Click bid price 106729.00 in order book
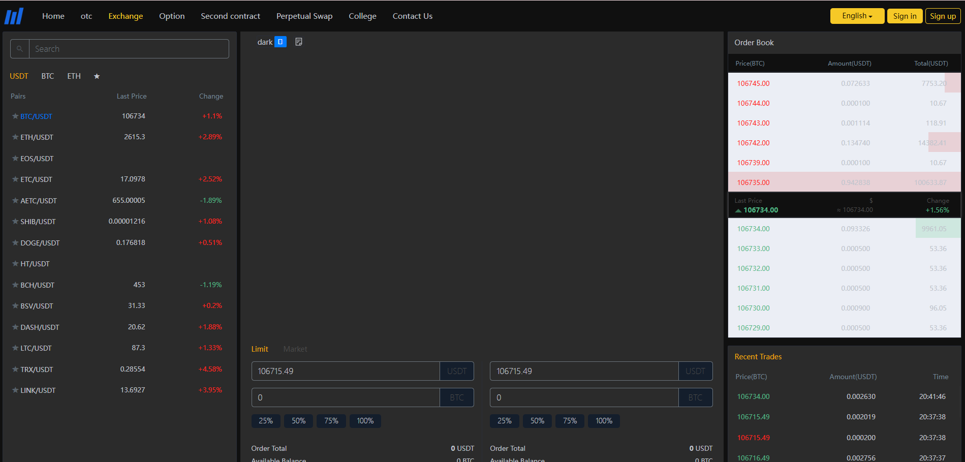The height and width of the screenshot is (462, 965). click(x=753, y=328)
